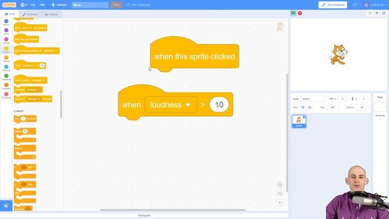Select the Control block category
Screen dimensions: 389x219
click(6, 59)
